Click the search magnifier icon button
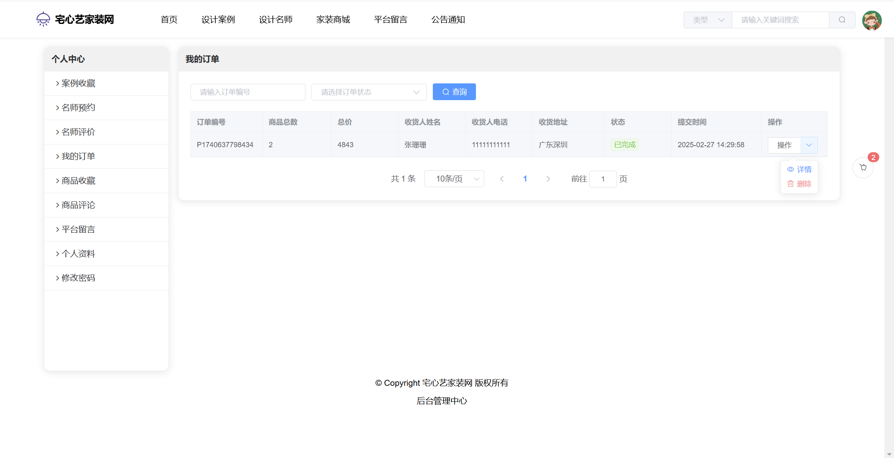This screenshot has width=894, height=458. point(842,20)
